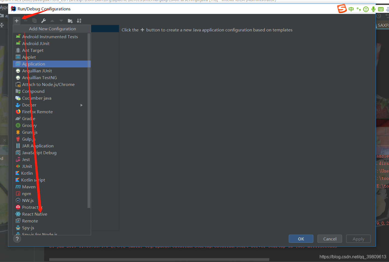Click the minus Remove Configuration icon
The width and height of the screenshot is (389, 262).
click(26, 21)
